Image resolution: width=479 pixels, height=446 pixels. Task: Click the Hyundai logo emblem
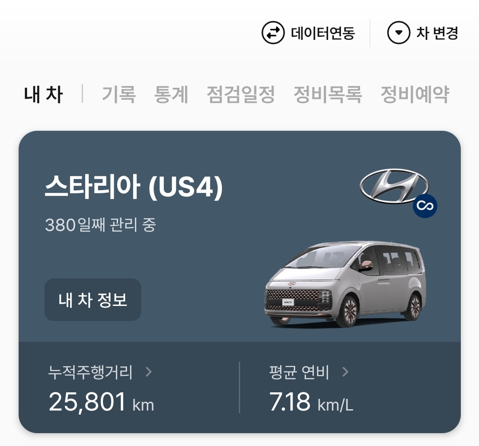coord(394,186)
